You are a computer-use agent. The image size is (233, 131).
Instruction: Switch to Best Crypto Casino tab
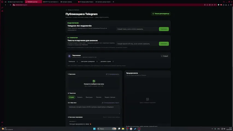pyautogui.click(x=16, y=2)
